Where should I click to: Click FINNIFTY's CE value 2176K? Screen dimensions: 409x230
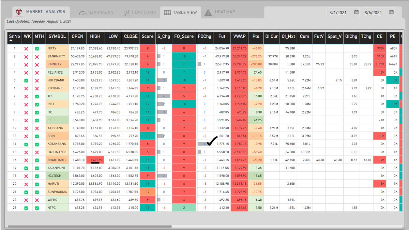(379, 64)
